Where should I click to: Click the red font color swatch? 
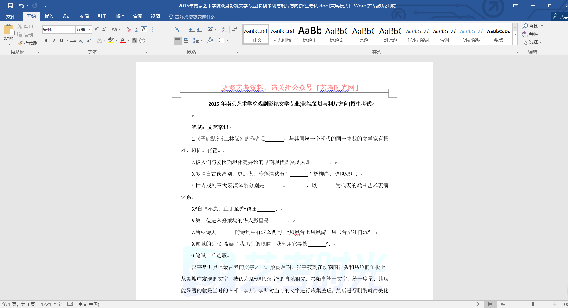click(x=123, y=40)
